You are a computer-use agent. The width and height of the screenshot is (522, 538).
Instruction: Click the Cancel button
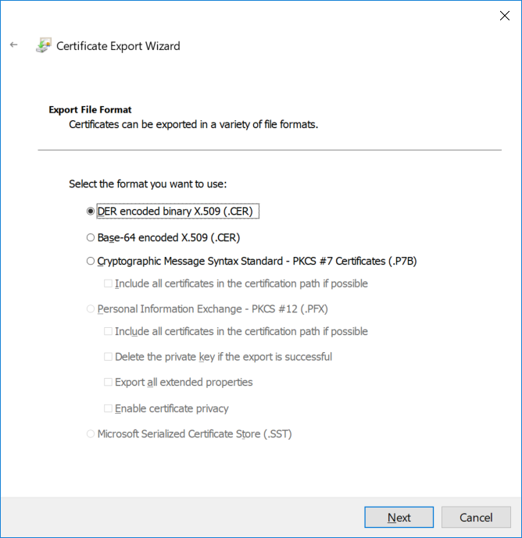tap(476, 517)
